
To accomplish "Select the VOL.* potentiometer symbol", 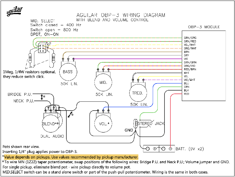I will (103, 121).
